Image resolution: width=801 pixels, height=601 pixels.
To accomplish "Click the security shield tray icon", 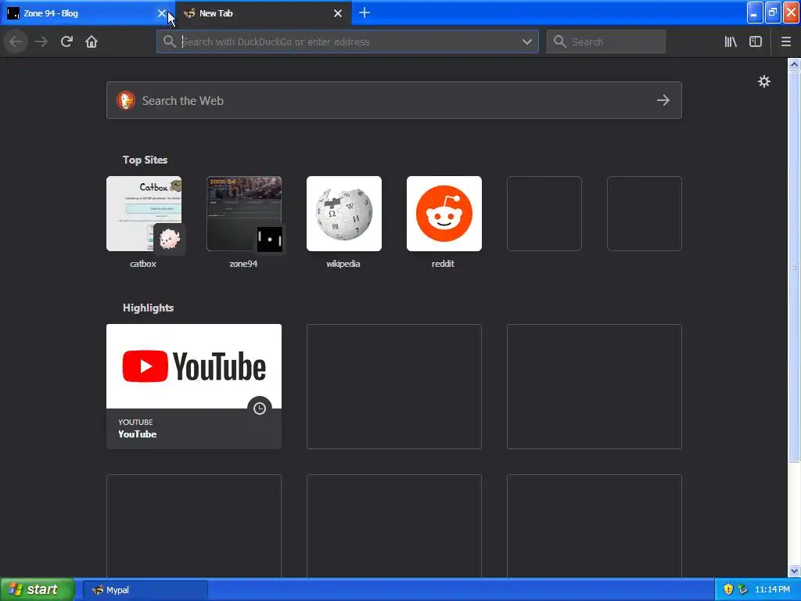I will (x=728, y=589).
